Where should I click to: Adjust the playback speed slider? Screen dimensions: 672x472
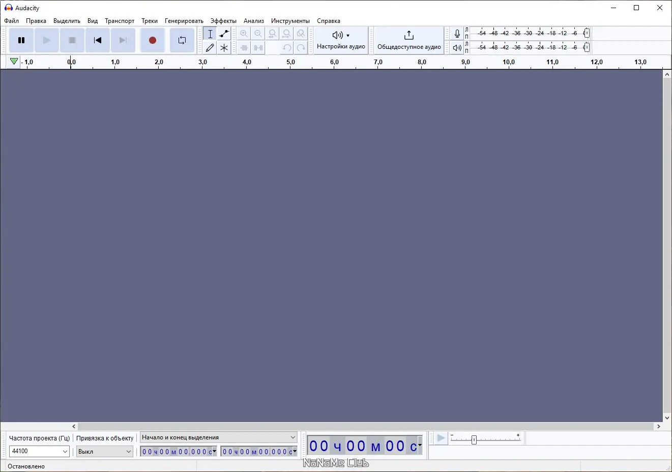click(474, 439)
